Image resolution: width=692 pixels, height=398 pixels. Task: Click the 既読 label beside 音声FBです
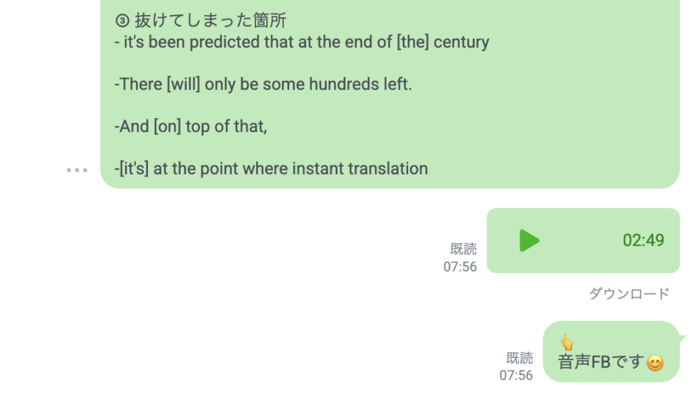(x=520, y=358)
